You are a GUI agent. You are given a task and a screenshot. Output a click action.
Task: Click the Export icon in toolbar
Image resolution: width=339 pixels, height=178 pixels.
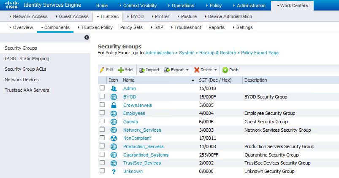point(167,70)
